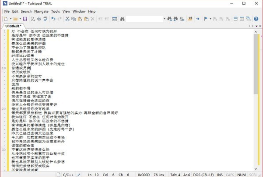The width and height of the screenshot is (263, 177).
Task: Open the Window menu
Action: click(x=79, y=11)
